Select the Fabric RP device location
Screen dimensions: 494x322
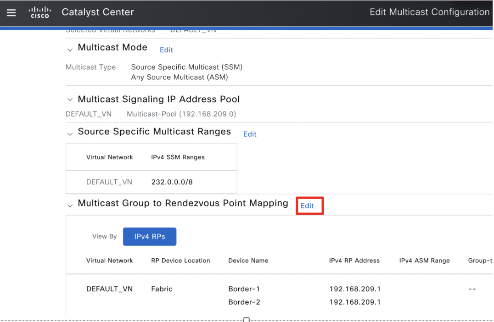point(161,289)
